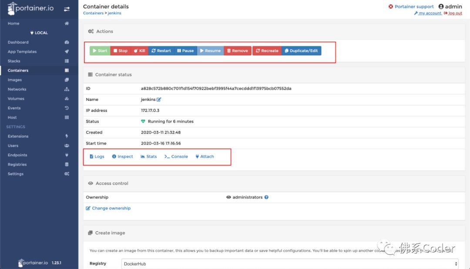Go to Stacks in the sidebar
The height and width of the screenshot is (269, 470).
tap(14, 61)
